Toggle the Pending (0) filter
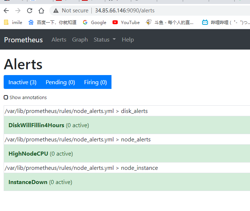The height and width of the screenshot is (211, 250). coord(60,82)
